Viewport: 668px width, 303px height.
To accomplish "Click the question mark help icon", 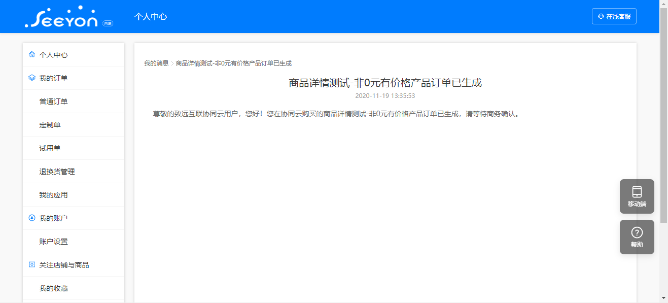I will click(x=637, y=232).
